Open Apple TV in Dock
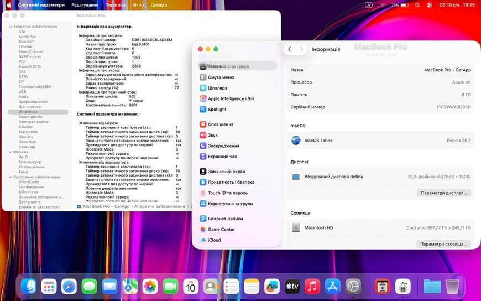Viewport: 481px width, 301px height. [292, 287]
